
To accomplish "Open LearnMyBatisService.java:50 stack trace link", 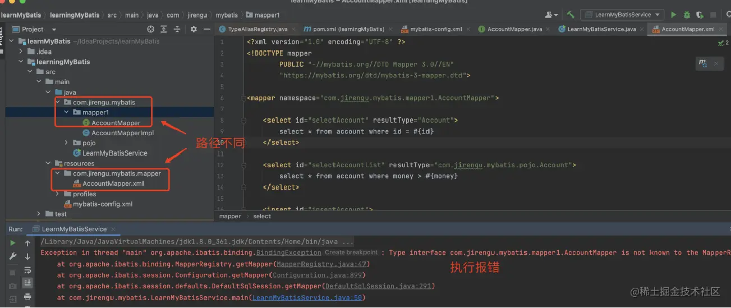I will click(x=307, y=297).
